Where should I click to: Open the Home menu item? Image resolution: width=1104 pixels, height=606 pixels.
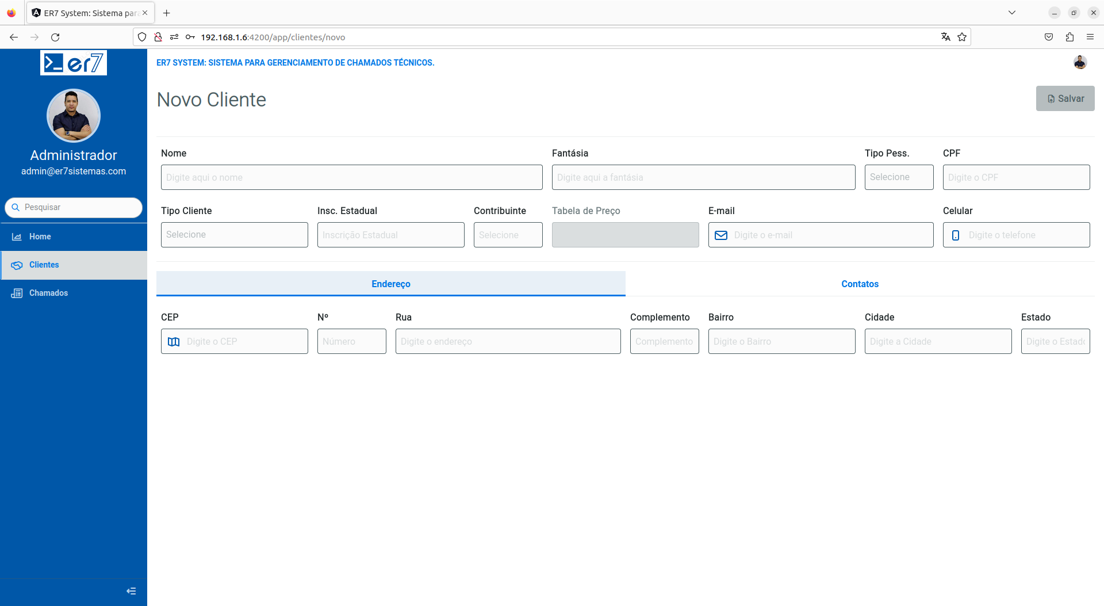click(x=74, y=237)
